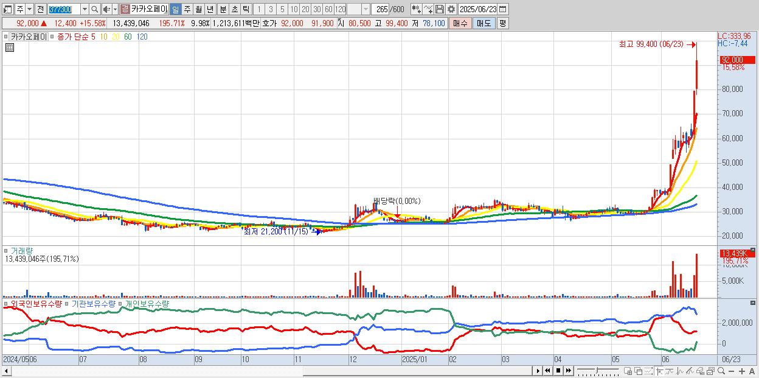This screenshot has width=759, height=378.
Task: Click the magnifier stock search icon
Action: click(x=95, y=9)
